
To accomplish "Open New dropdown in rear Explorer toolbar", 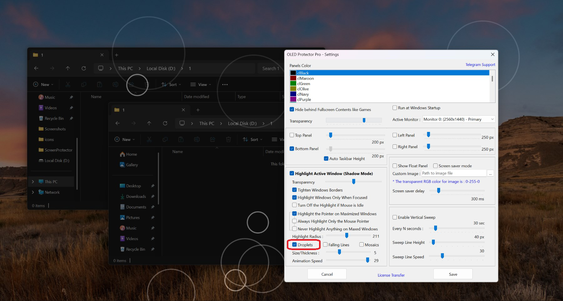I will pos(43,84).
